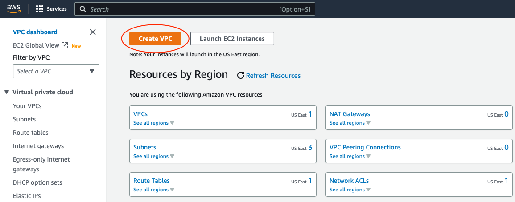The width and height of the screenshot is (515, 202).
Task: Click the US East launch note text
Action: pos(194,54)
